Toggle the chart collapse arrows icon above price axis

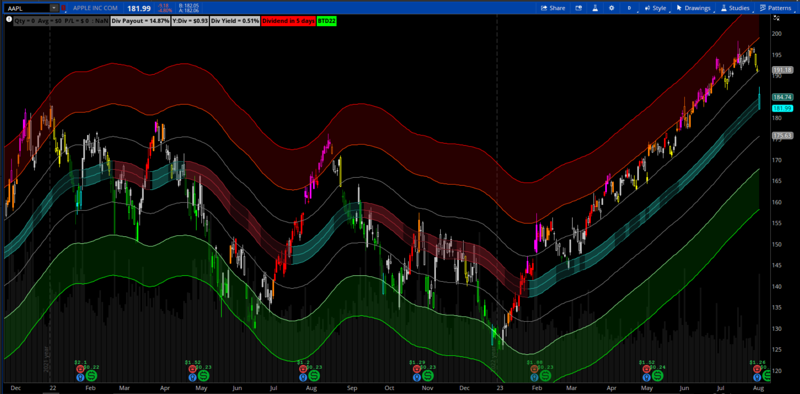click(776, 18)
